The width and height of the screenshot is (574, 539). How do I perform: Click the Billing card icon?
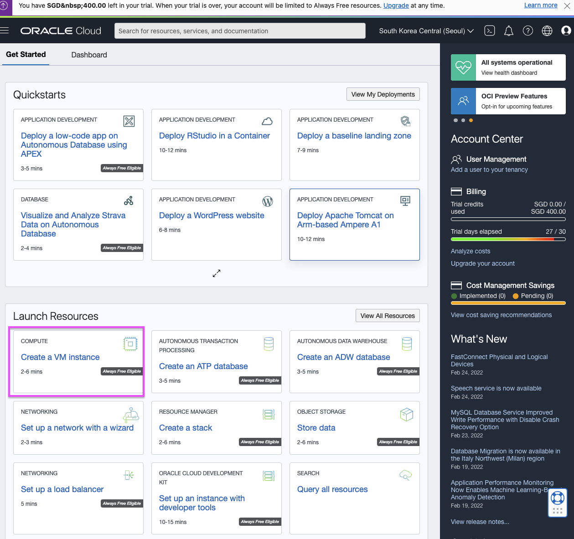(456, 191)
